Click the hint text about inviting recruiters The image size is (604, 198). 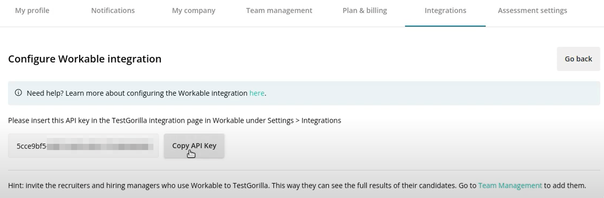[297, 185]
